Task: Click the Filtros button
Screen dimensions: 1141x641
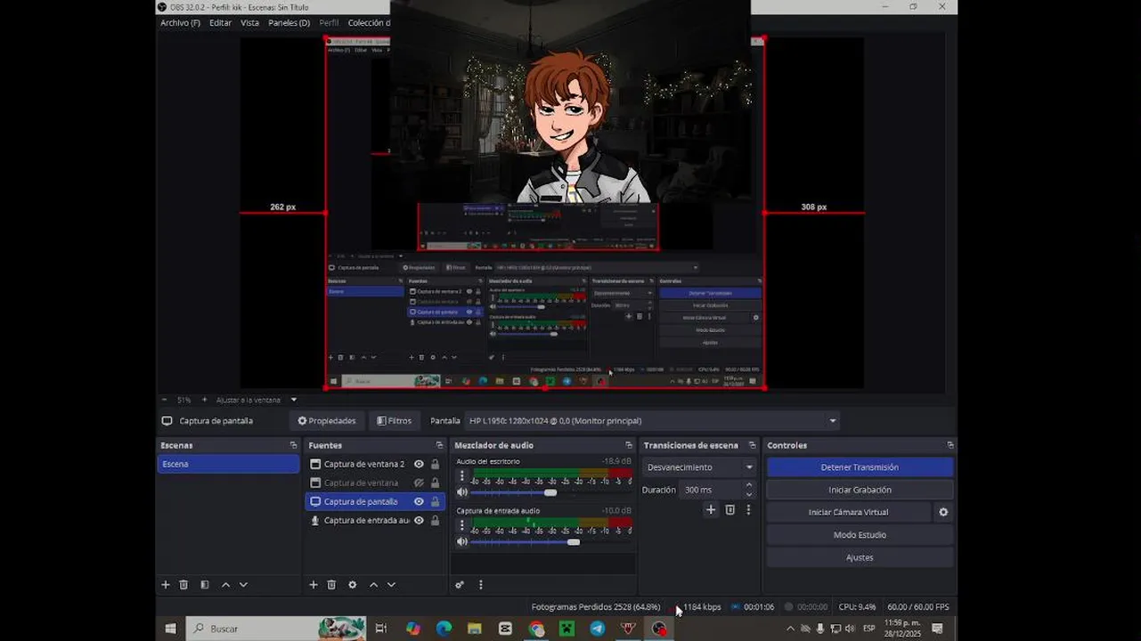Action: 395,421
